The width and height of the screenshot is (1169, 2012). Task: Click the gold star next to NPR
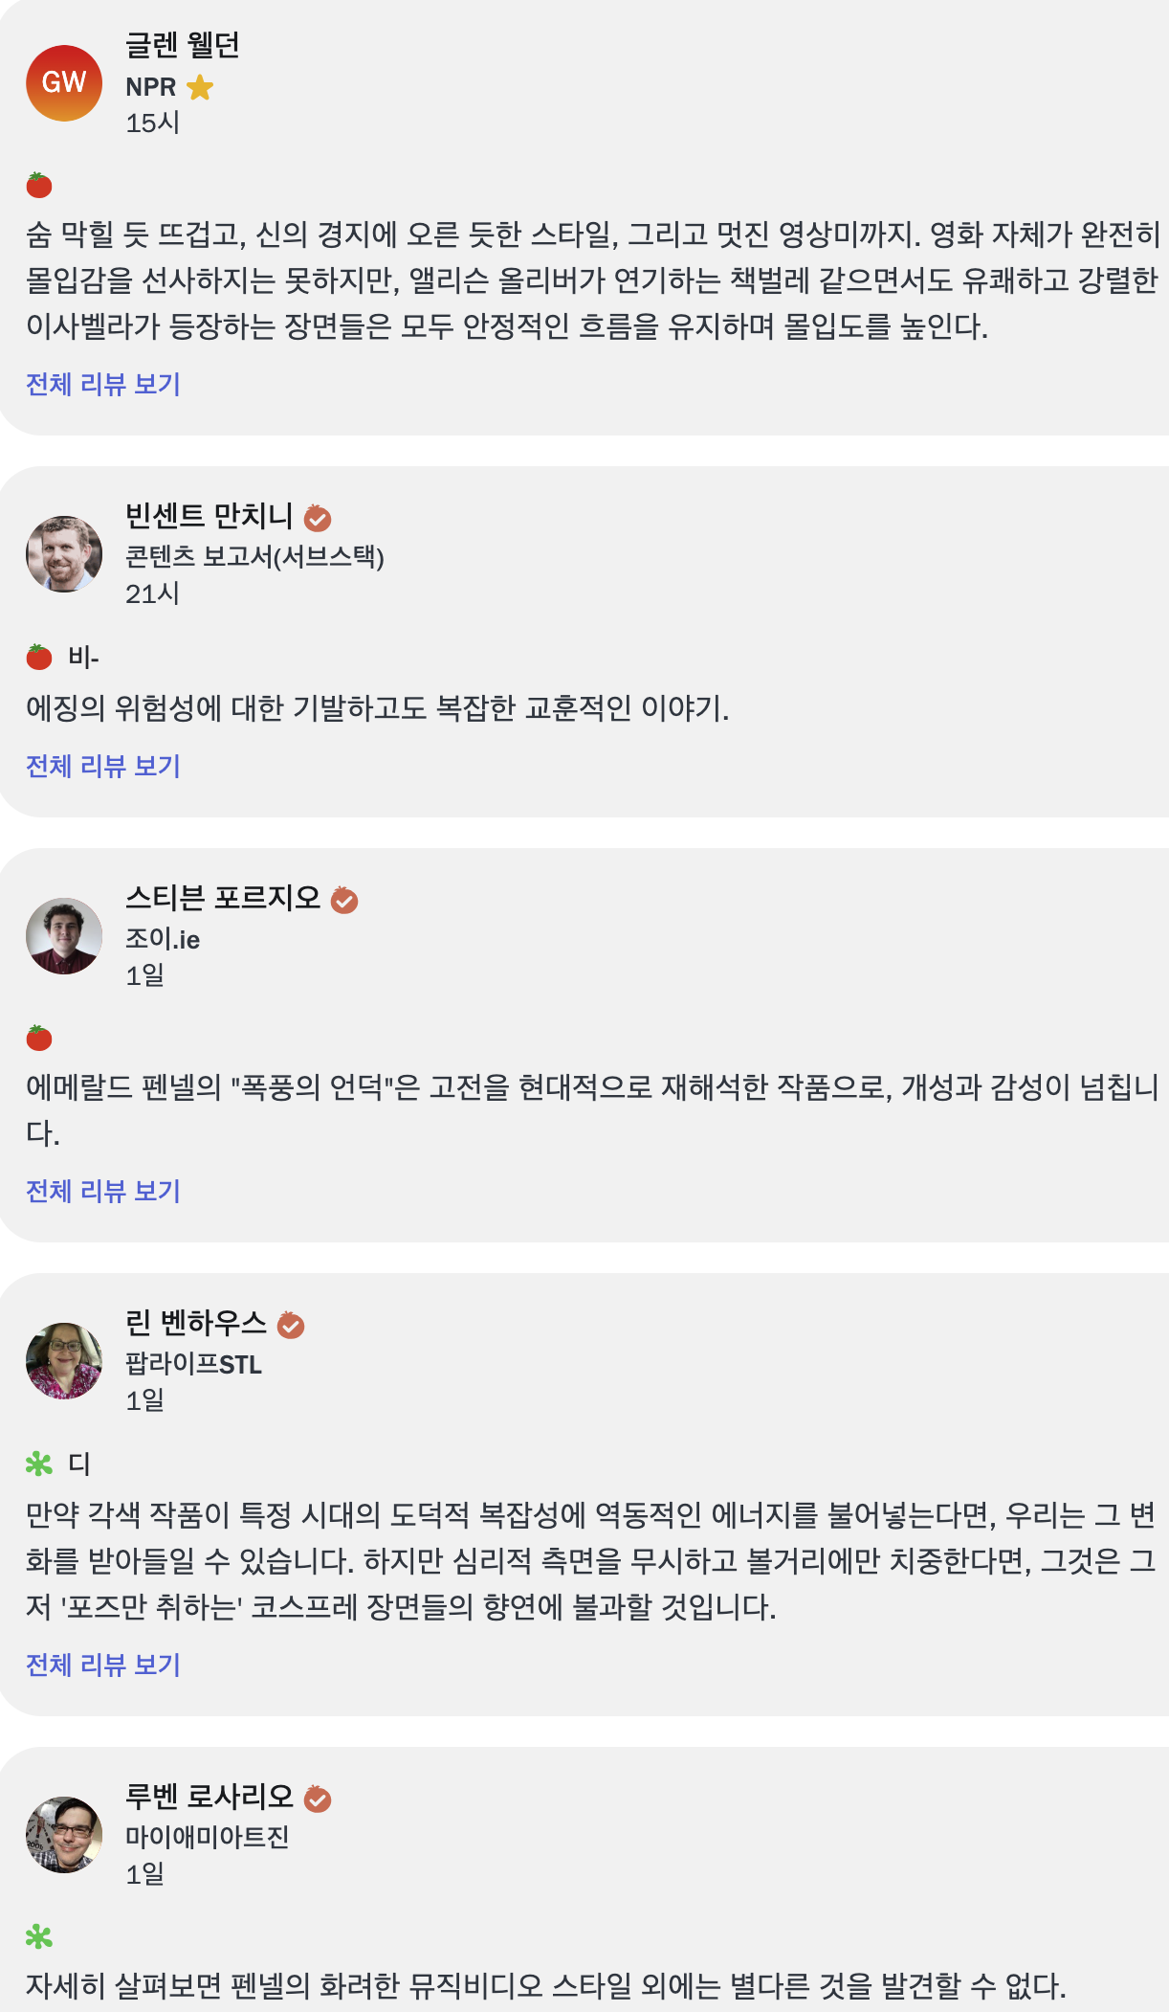[200, 87]
